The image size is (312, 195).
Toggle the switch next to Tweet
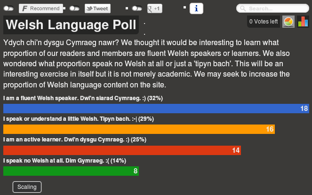74,8
